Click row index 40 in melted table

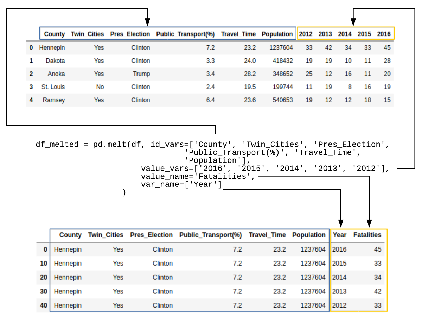[44, 305]
